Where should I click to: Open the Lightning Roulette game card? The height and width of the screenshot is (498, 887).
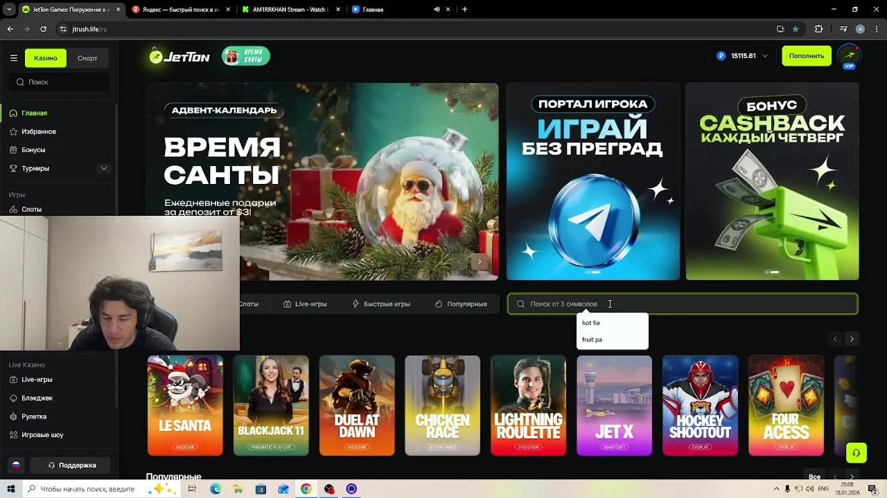[528, 405]
